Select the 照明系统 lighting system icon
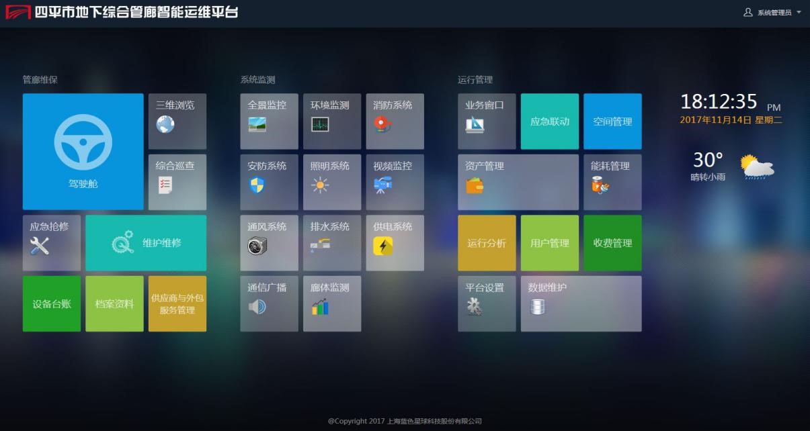Viewport: 810px width, 431px height. click(331, 182)
